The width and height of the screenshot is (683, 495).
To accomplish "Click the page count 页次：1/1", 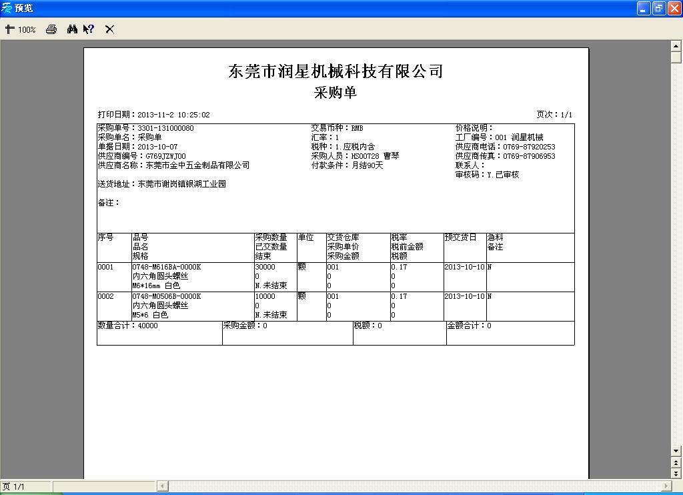I will click(554, 115).
